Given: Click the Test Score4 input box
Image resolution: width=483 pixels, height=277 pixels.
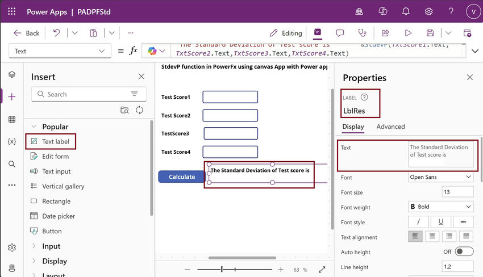Looking at the screenshot, I should (x=230, y=152).
